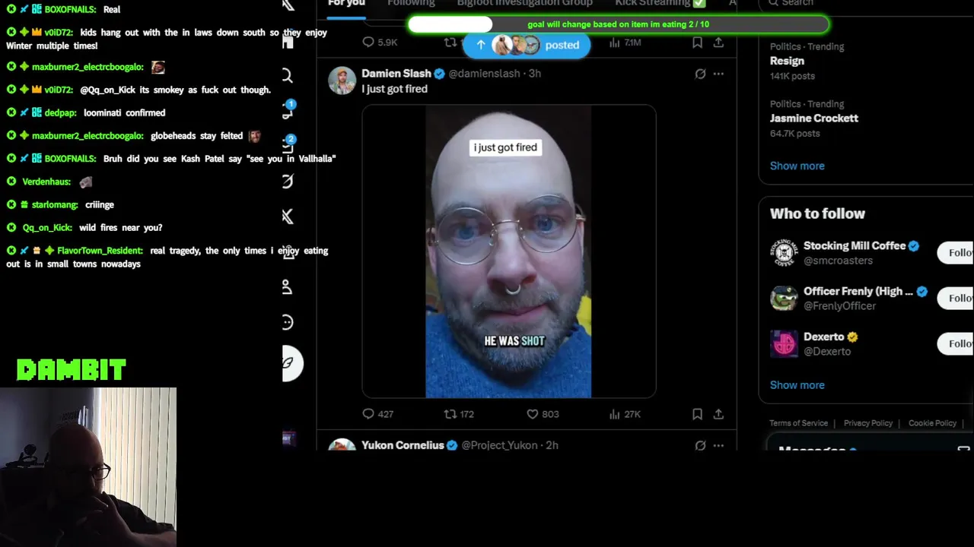Open Notifications showing badge 1
The image size is (974, 547).
pyautogui.click(x=288, y=111)
